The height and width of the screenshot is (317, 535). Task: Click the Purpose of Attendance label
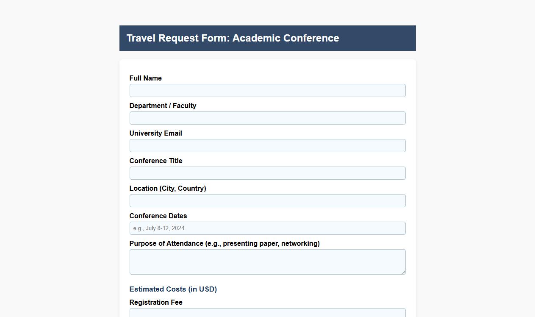pos(225,243)
